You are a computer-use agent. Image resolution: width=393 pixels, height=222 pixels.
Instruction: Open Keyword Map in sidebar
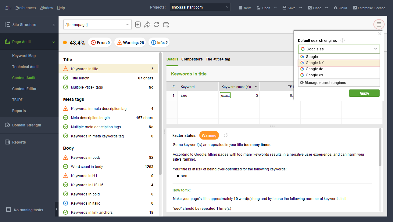[x=24, y=56]
